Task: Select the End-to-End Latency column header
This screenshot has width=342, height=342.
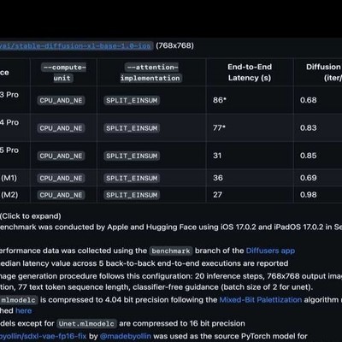Action: point(250,73)
